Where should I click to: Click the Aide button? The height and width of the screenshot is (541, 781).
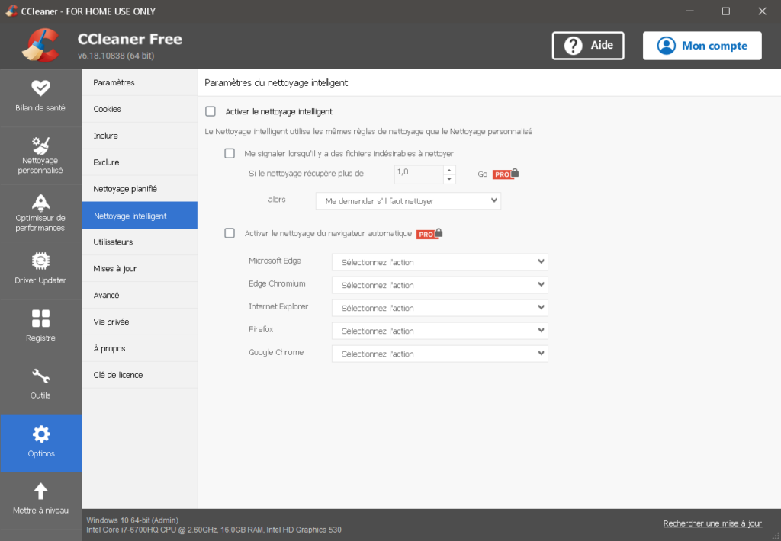point(587,46)
